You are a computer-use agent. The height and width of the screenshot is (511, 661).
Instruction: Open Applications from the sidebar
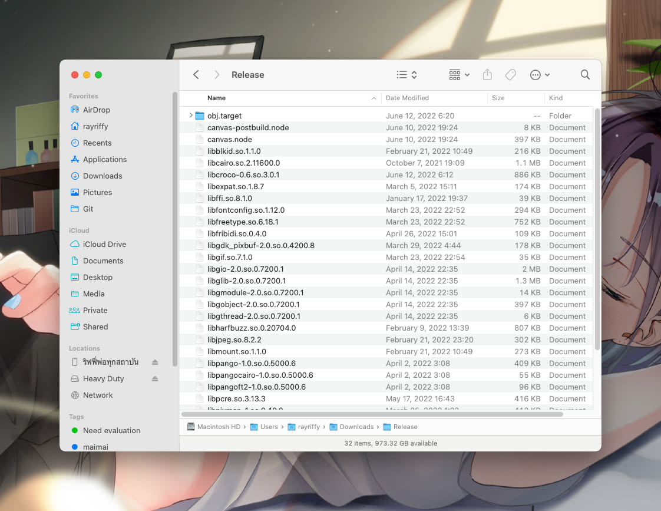[105, 159]
